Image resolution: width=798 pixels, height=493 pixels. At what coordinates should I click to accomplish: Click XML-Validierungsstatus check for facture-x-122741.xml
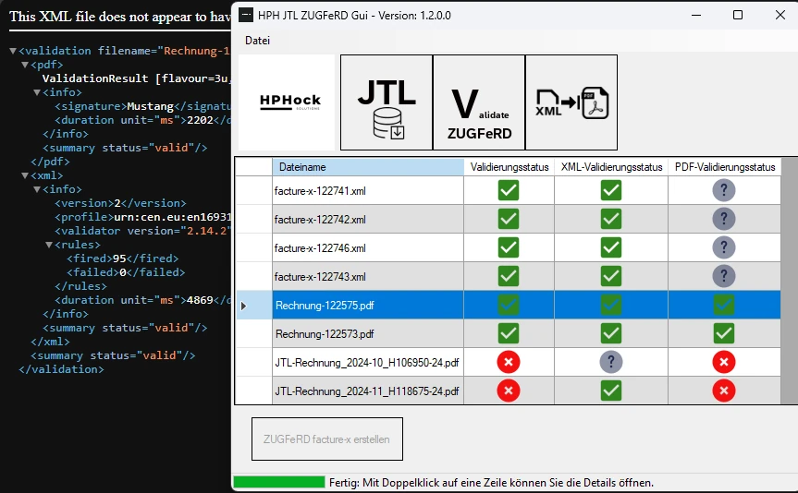pyautogui.click(x=610, y=190)
